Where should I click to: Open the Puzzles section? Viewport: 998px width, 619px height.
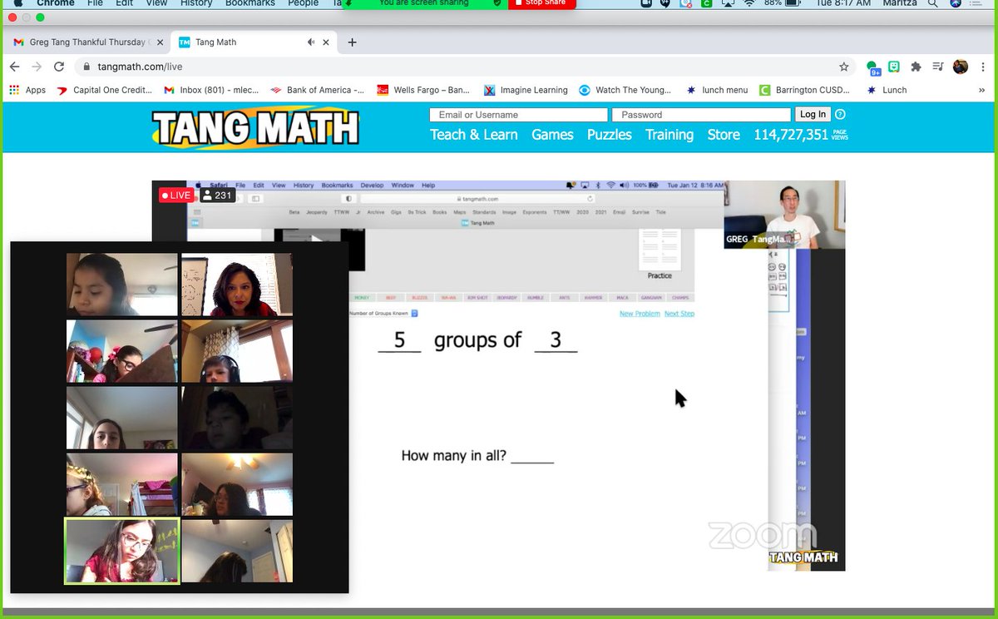[x=610, y=135]
